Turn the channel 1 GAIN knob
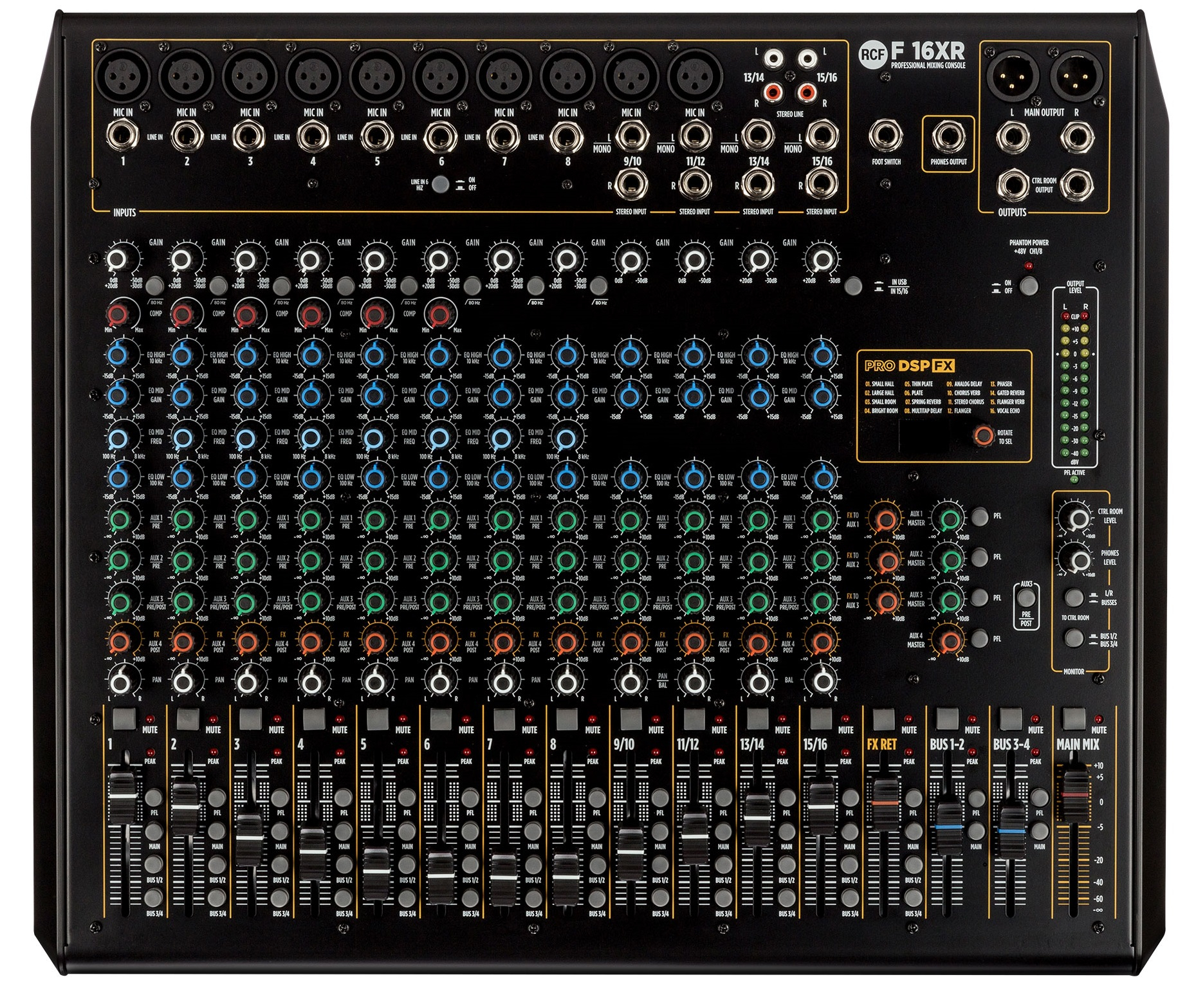1187x1004 pixels. click(x=117, y=260)
